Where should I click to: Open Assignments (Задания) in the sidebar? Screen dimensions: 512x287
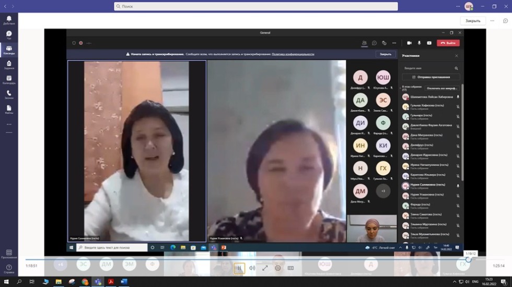point(9,65)
